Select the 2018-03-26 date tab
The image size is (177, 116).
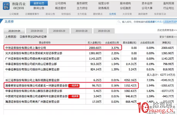coord(104,31)
